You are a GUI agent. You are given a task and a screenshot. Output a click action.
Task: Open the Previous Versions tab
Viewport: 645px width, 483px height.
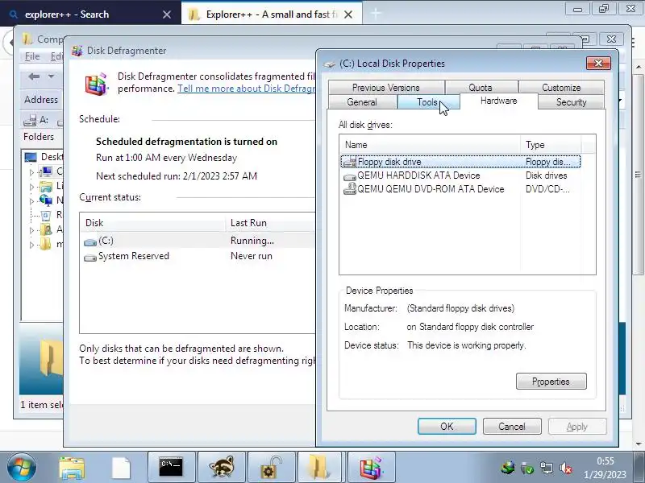pyautogui.click(x=386, y=88)
